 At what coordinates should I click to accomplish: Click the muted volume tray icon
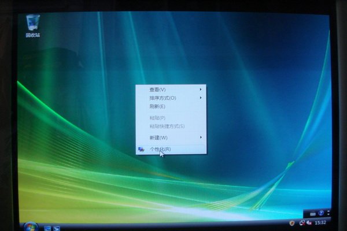click(309, 222)
